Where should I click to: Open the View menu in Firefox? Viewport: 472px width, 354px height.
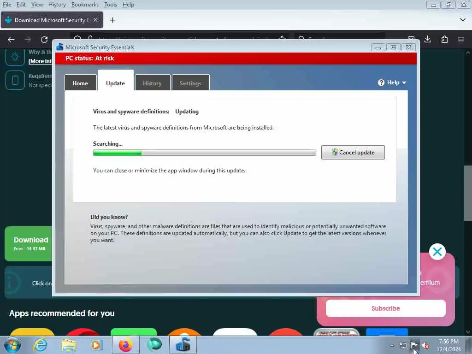(x=37, y=5)
